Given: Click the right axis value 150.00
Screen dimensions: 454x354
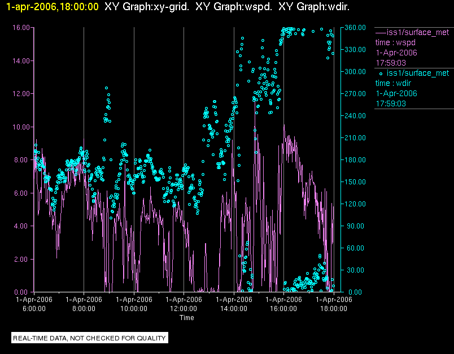Looking at the screenshot, I should (x=355, y=182).
